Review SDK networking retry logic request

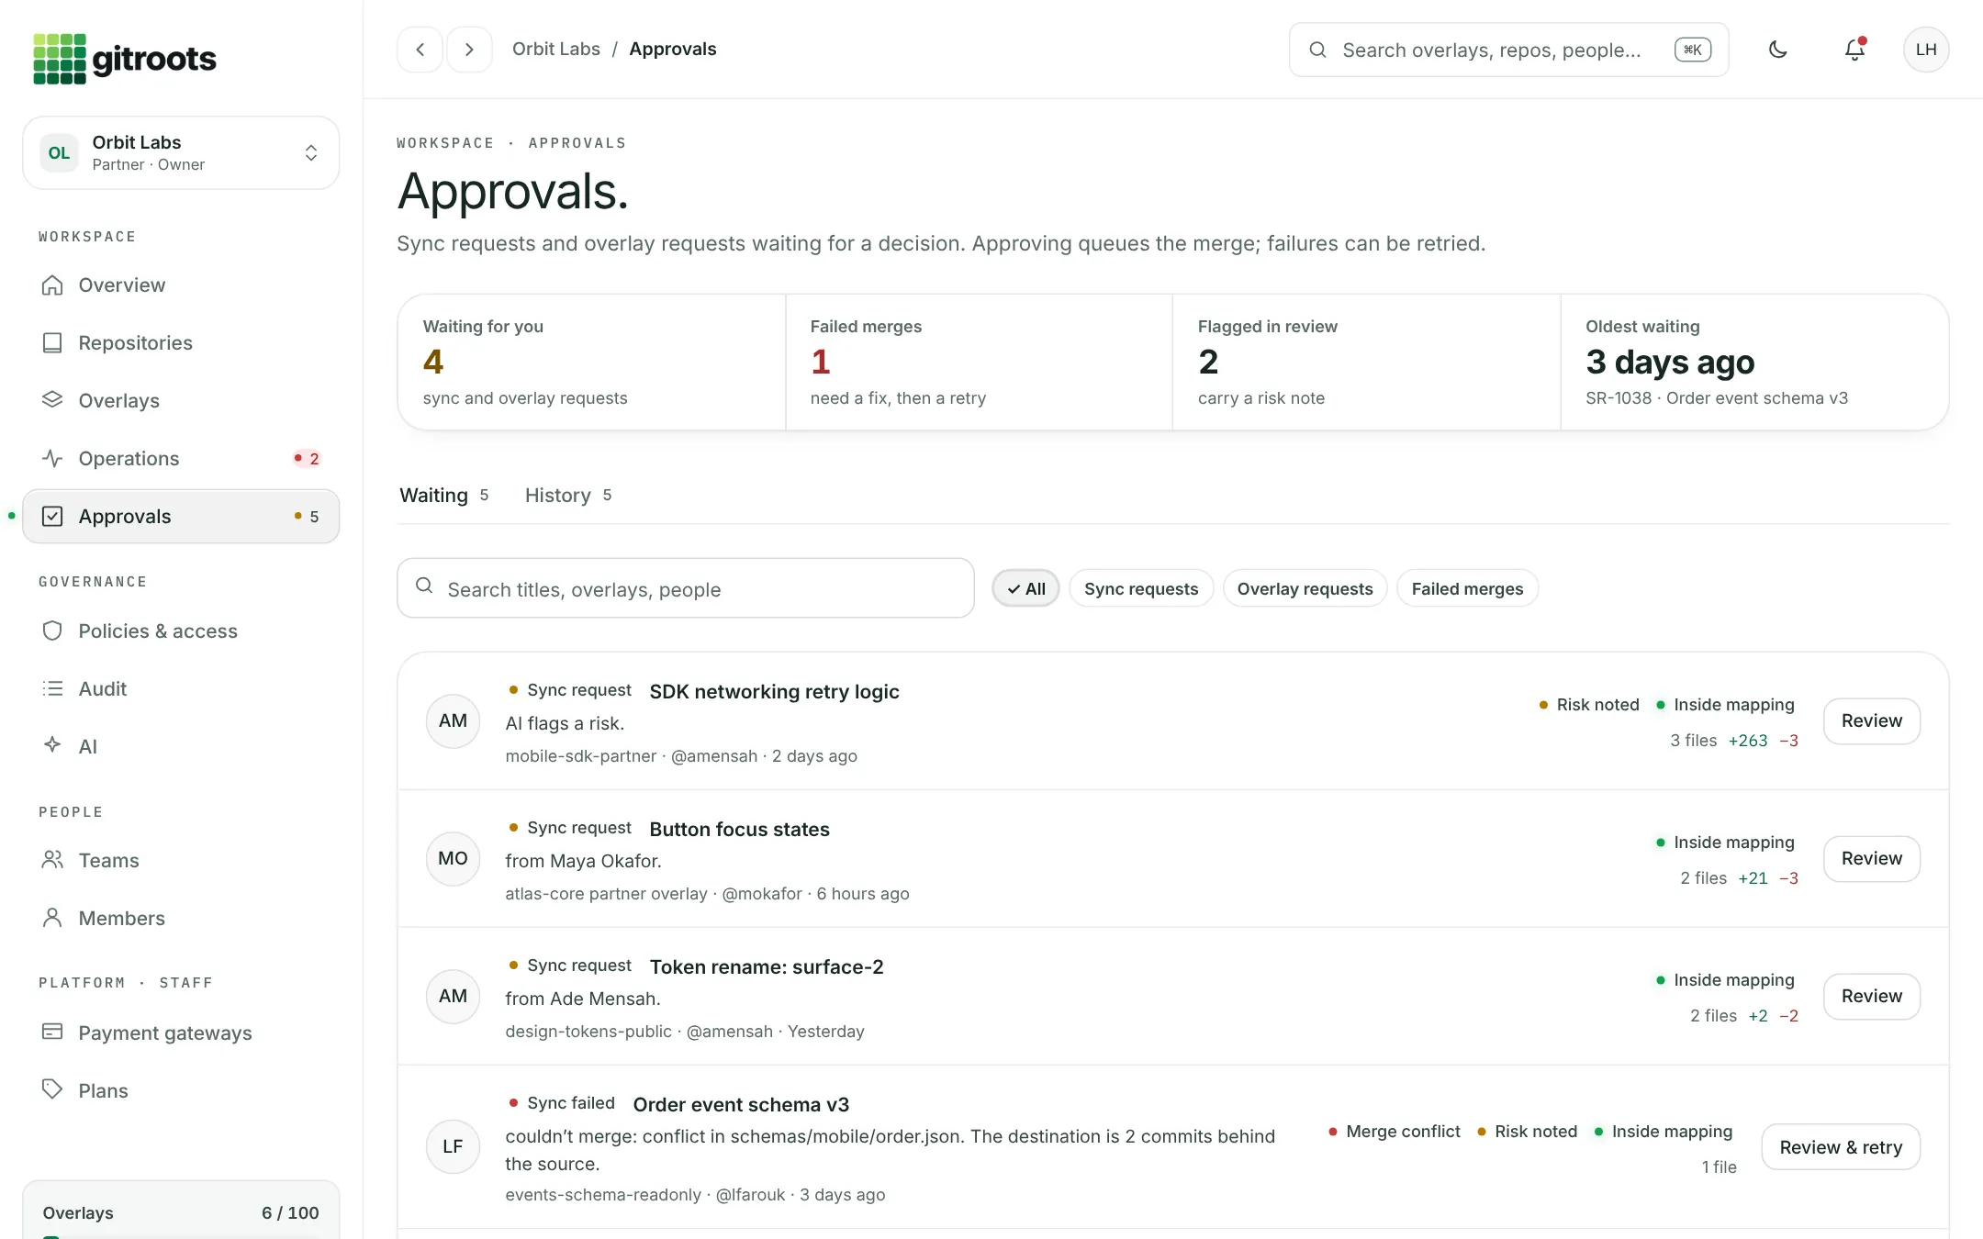tap(1871, 721)
